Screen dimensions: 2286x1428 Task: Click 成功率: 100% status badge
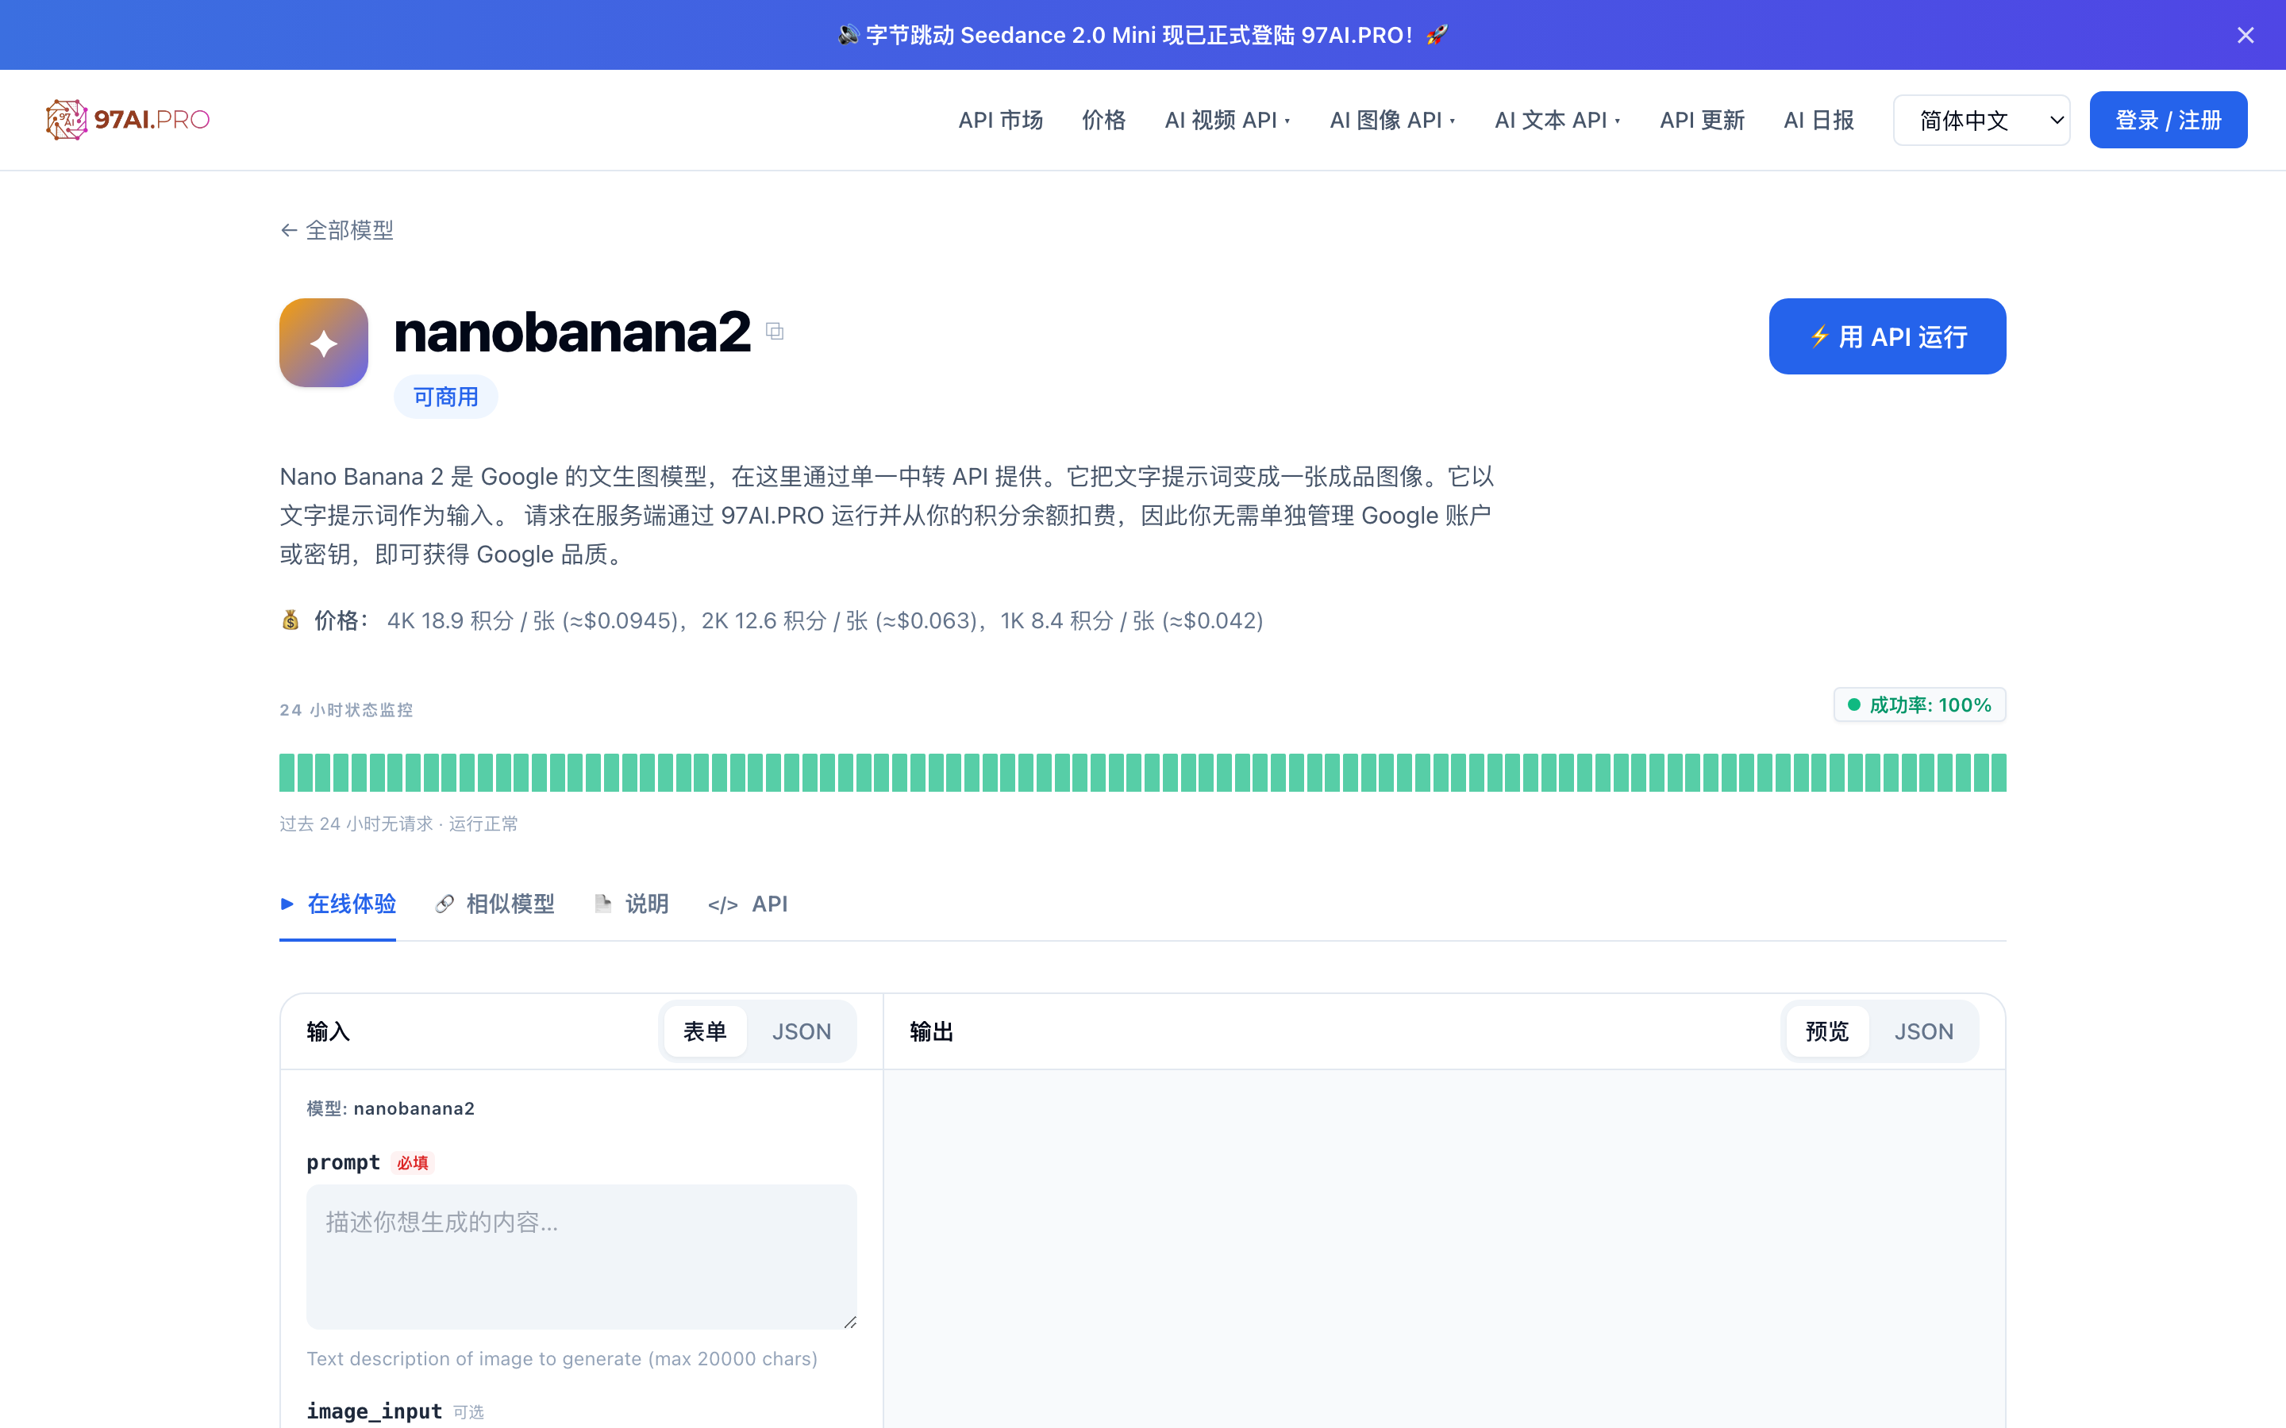point(1919,704)
